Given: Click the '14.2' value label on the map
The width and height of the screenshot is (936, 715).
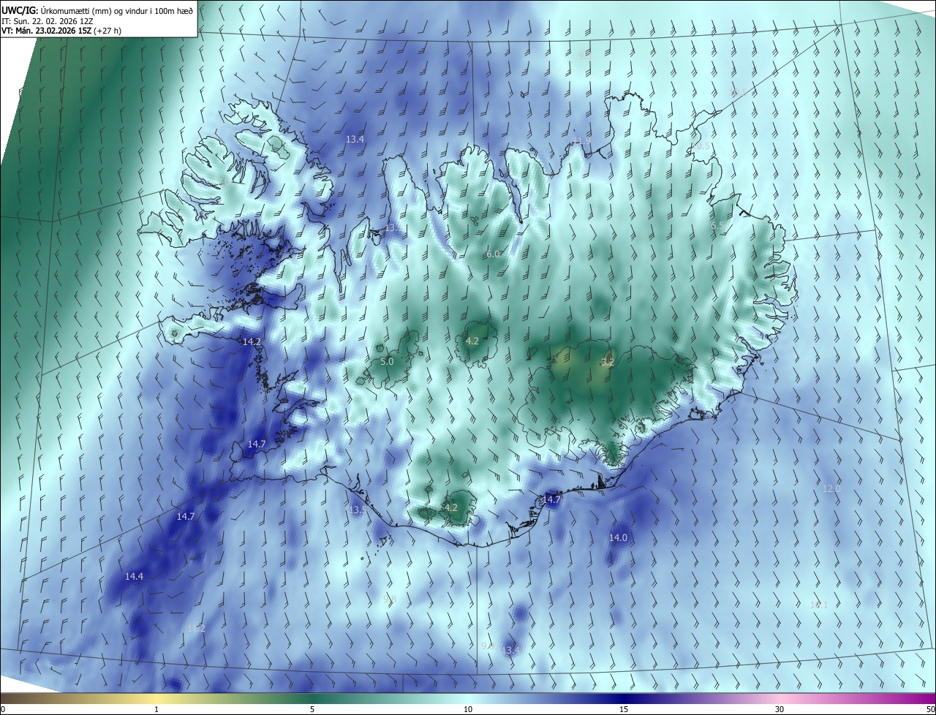Looking at the screenshot, I should pos(252,341).
